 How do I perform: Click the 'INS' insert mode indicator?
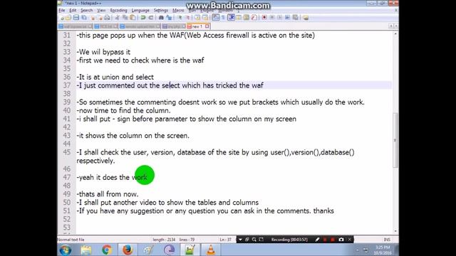click(387, 240)
